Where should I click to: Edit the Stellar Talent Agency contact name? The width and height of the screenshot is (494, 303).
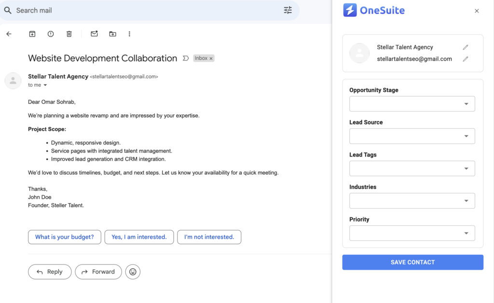(465, 47)
